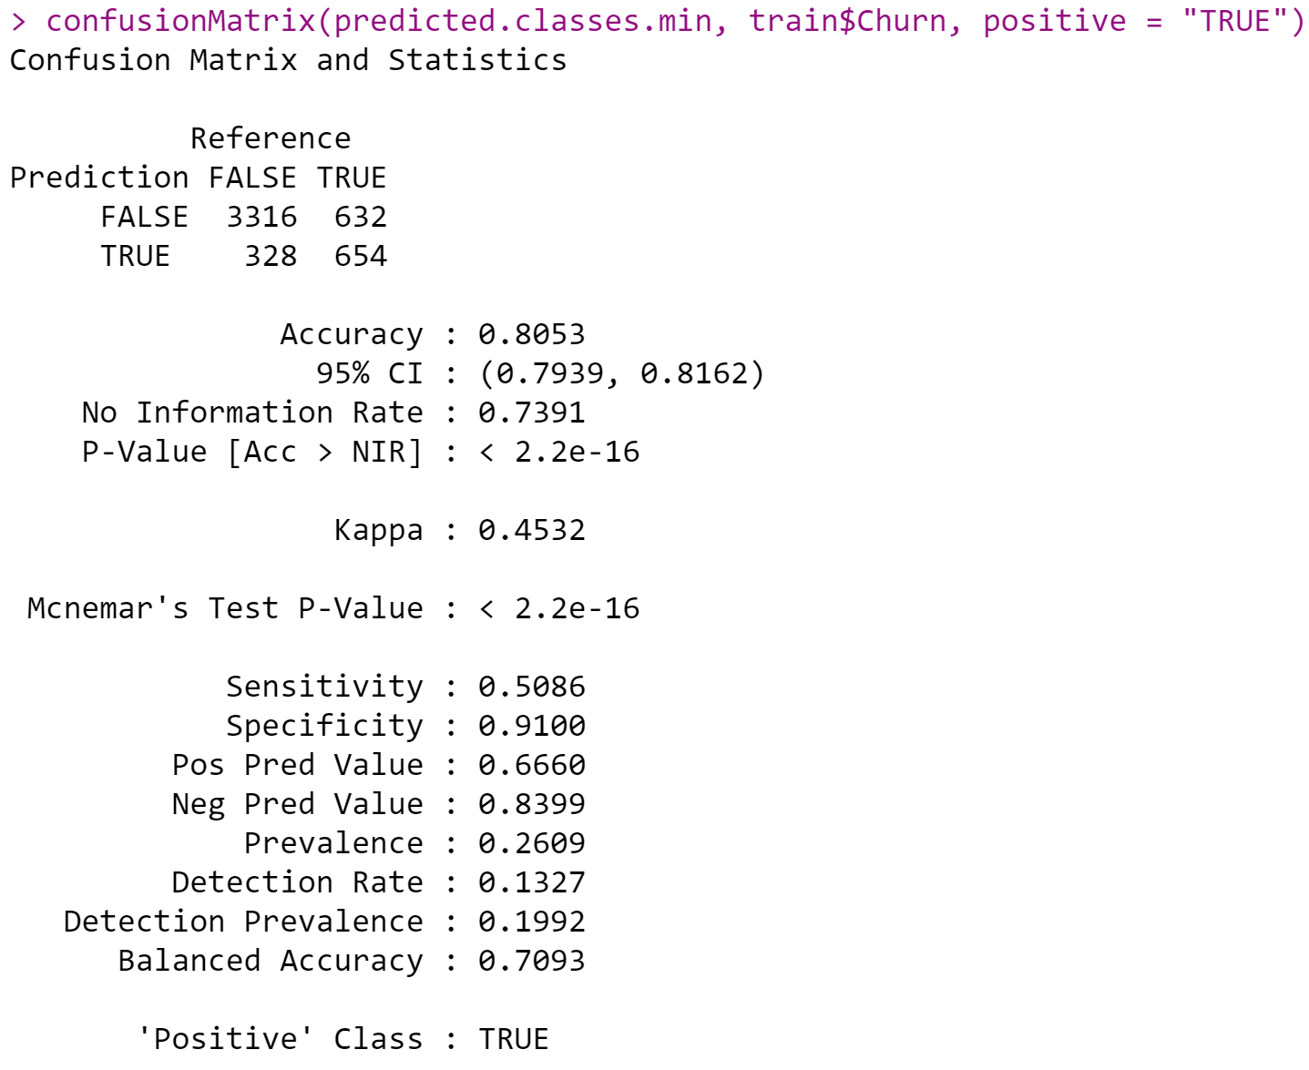Image resolution: width=1309 pixels, height=1070 pixels.
Task: Click the console prompt arrow symbol
Action: click(18, 21)
